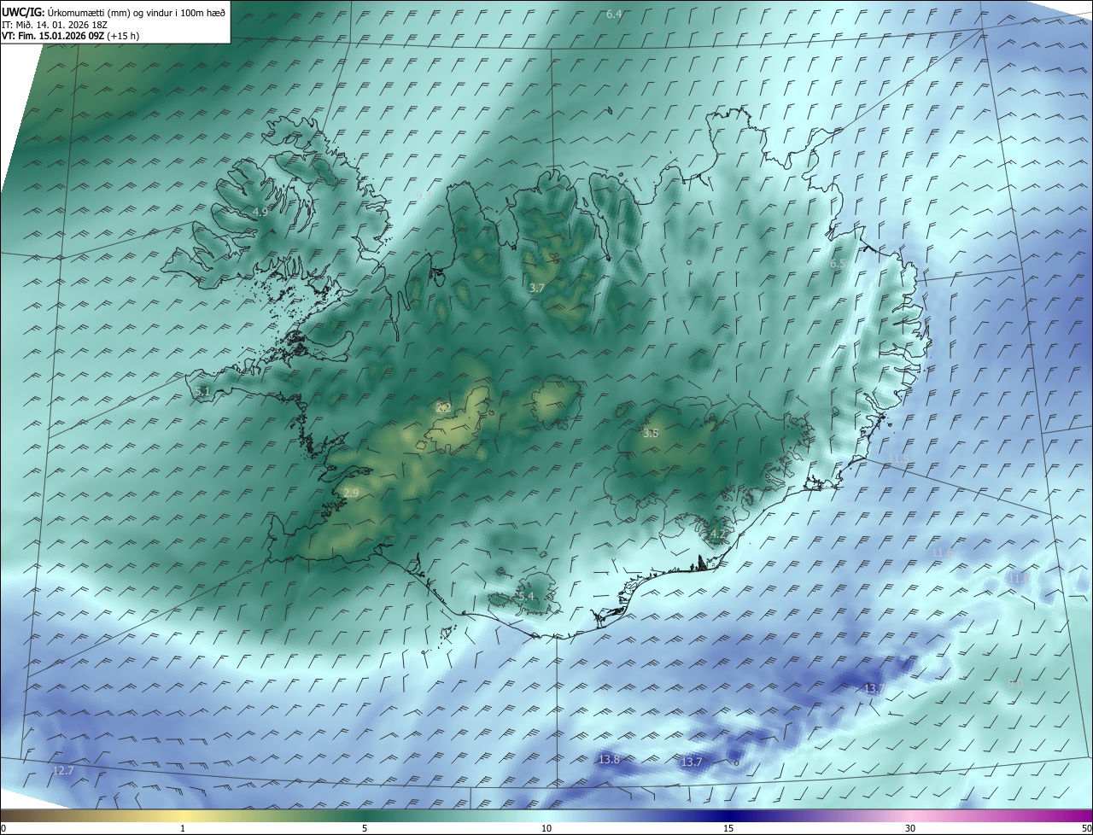Select the faint 9.4 value label
This screenshot has height=835, width=1093.
(424, 196)
